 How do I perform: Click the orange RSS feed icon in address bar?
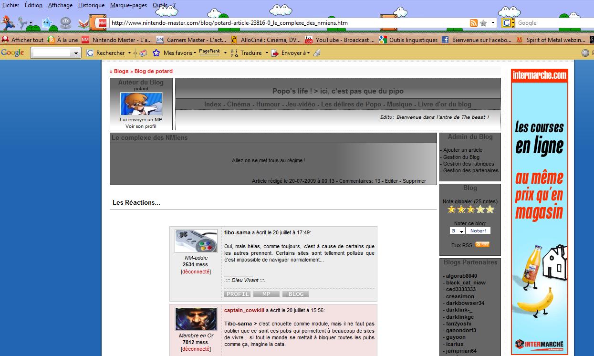pyautogui.click(x=473, y=23)
